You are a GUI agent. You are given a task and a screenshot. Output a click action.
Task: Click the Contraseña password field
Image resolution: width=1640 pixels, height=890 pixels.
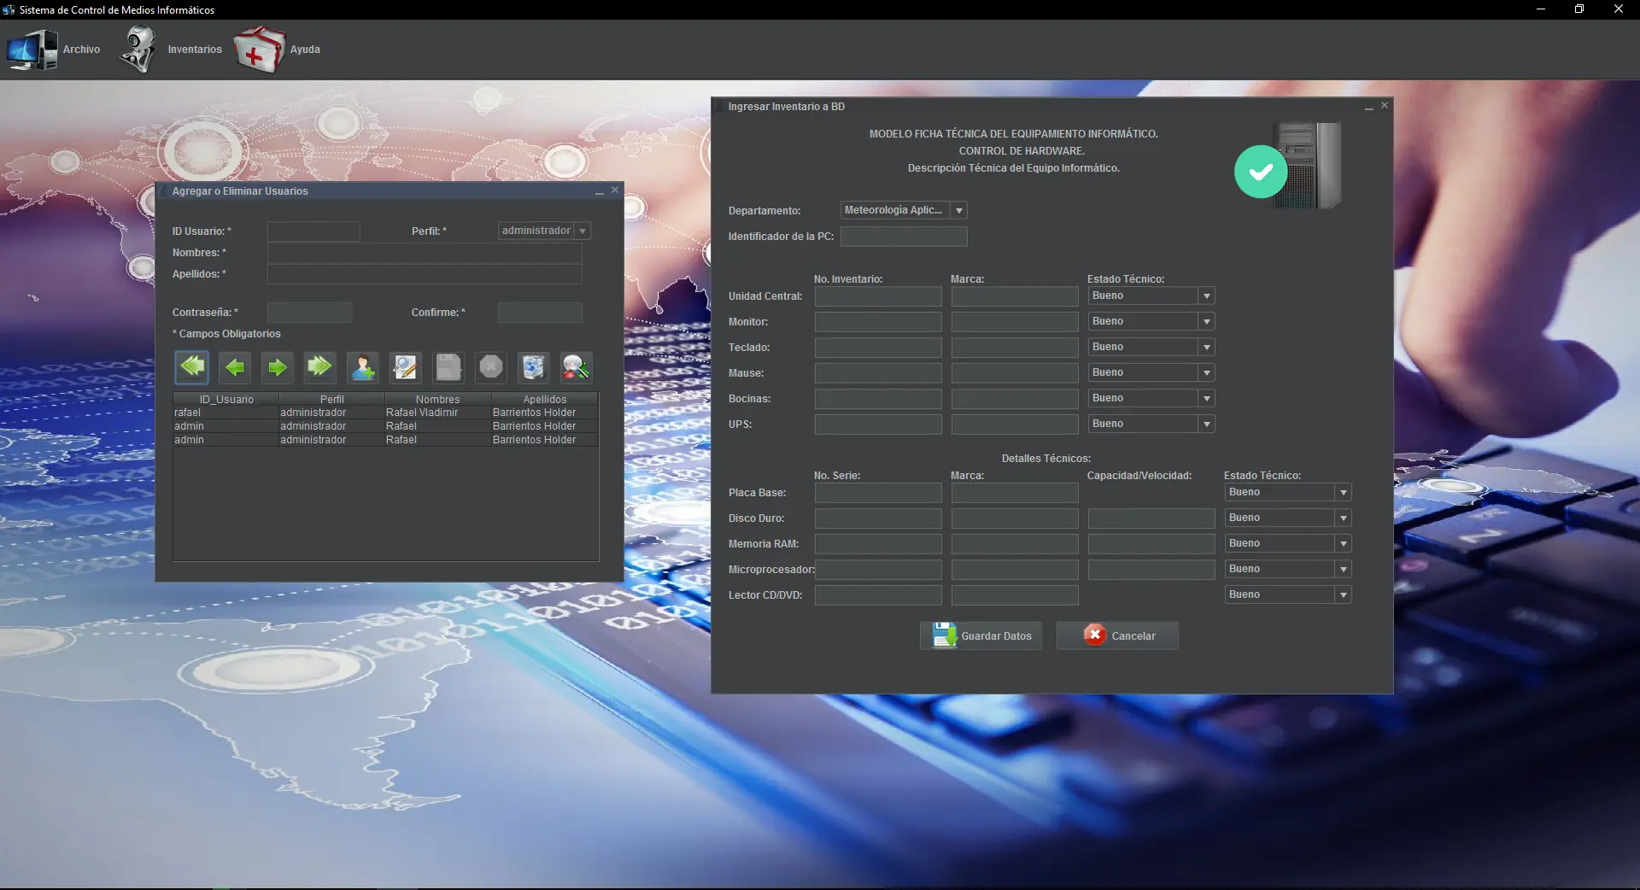pyautogui.click(x=309, y=313)
